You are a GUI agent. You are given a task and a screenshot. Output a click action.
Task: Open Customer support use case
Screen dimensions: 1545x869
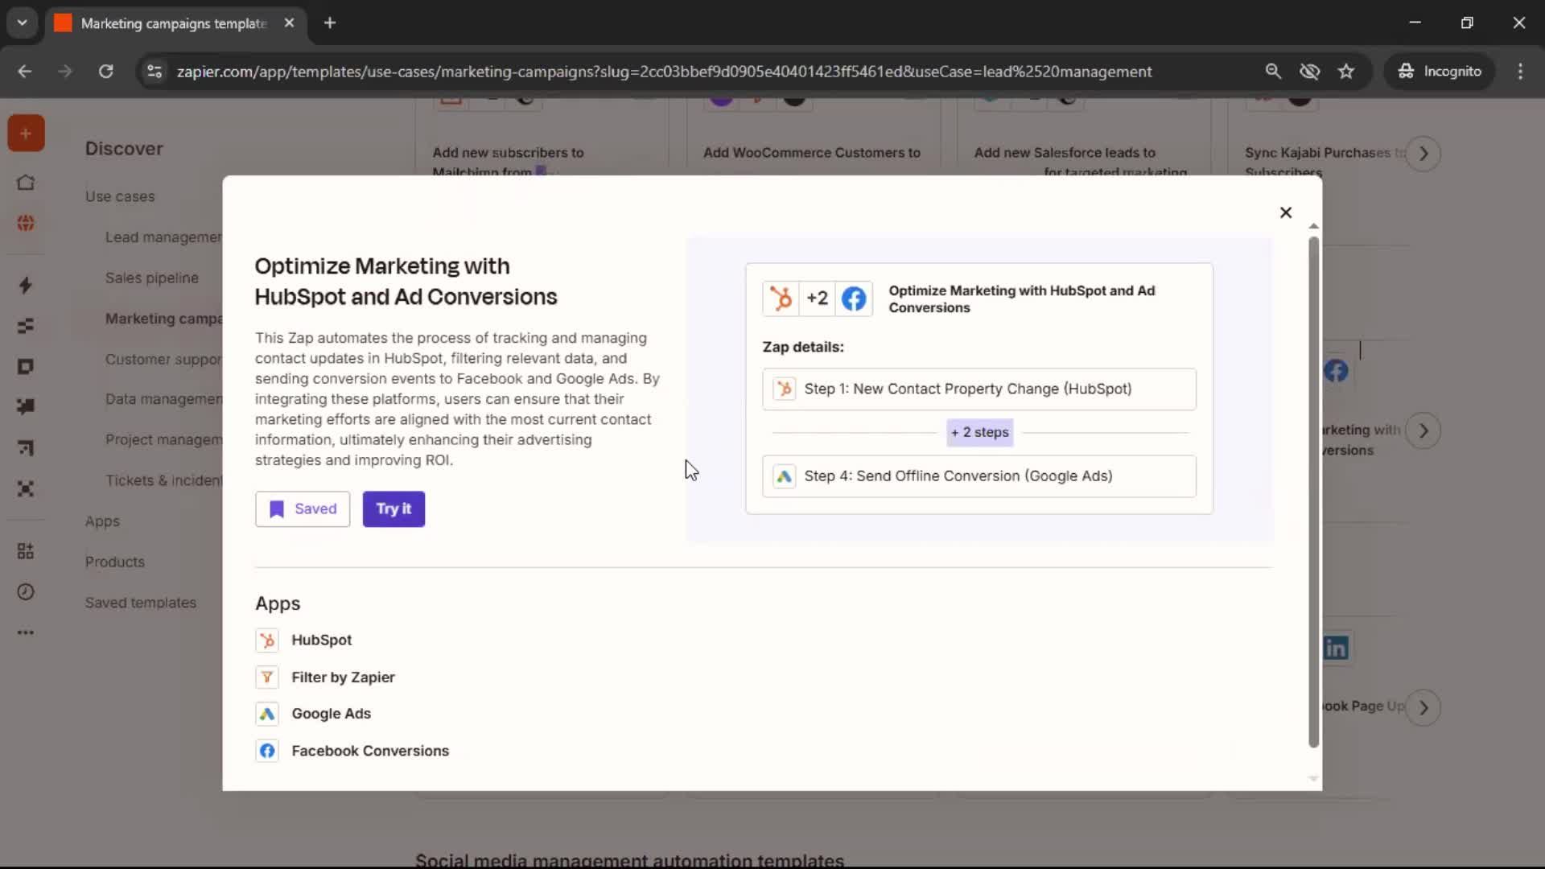[163, 360]
